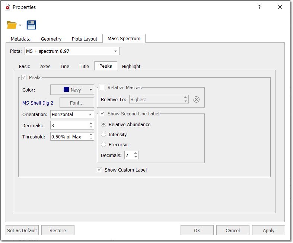Click into the peak Decimals field showing 3
This screenshot has width=293, height=243.
tap(69, 125)
